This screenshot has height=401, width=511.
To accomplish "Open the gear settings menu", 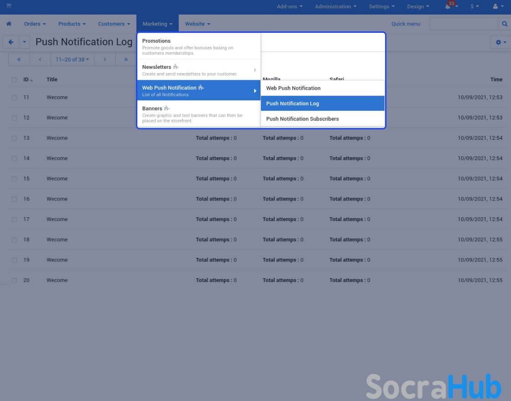I will click(x=500, y=42).
